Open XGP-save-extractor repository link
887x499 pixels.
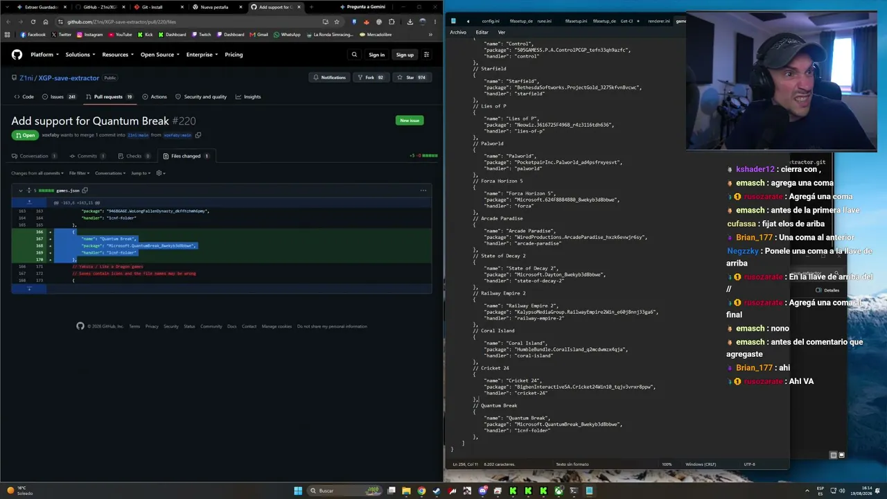click(x=69, y=78)
